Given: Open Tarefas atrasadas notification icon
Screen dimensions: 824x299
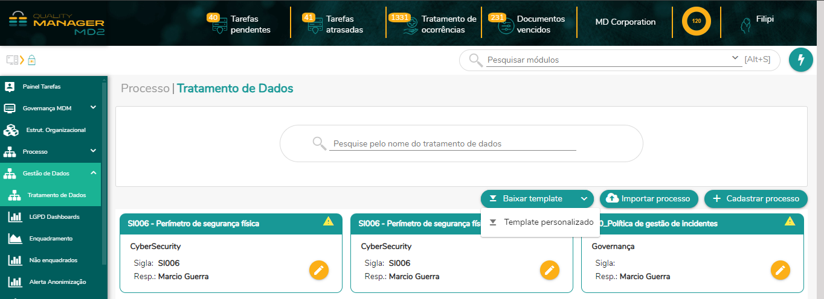Looking at the screenshot, I should (x=315, y=26).
